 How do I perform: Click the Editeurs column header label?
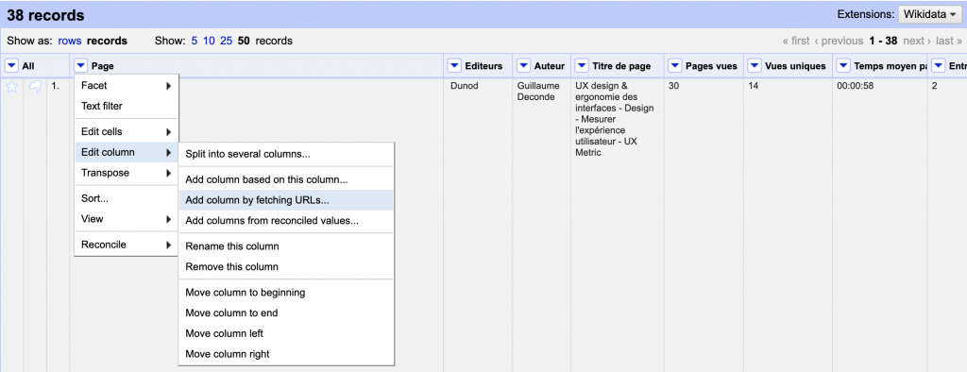pyautogui.click(x=483, y=66)
